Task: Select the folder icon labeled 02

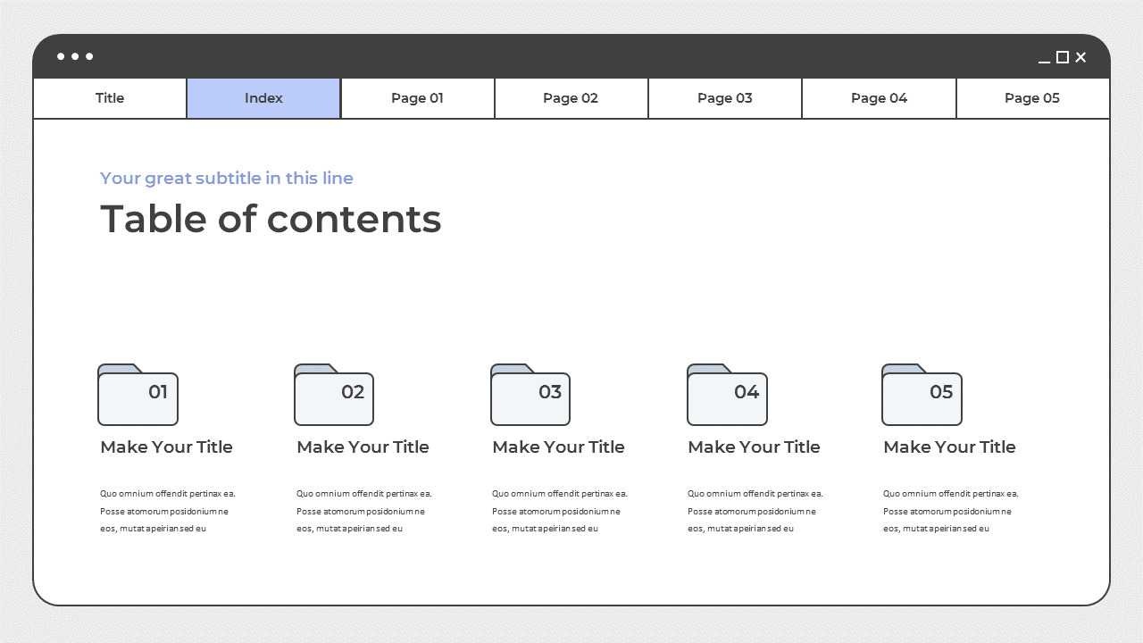Action: pos(334,395)
